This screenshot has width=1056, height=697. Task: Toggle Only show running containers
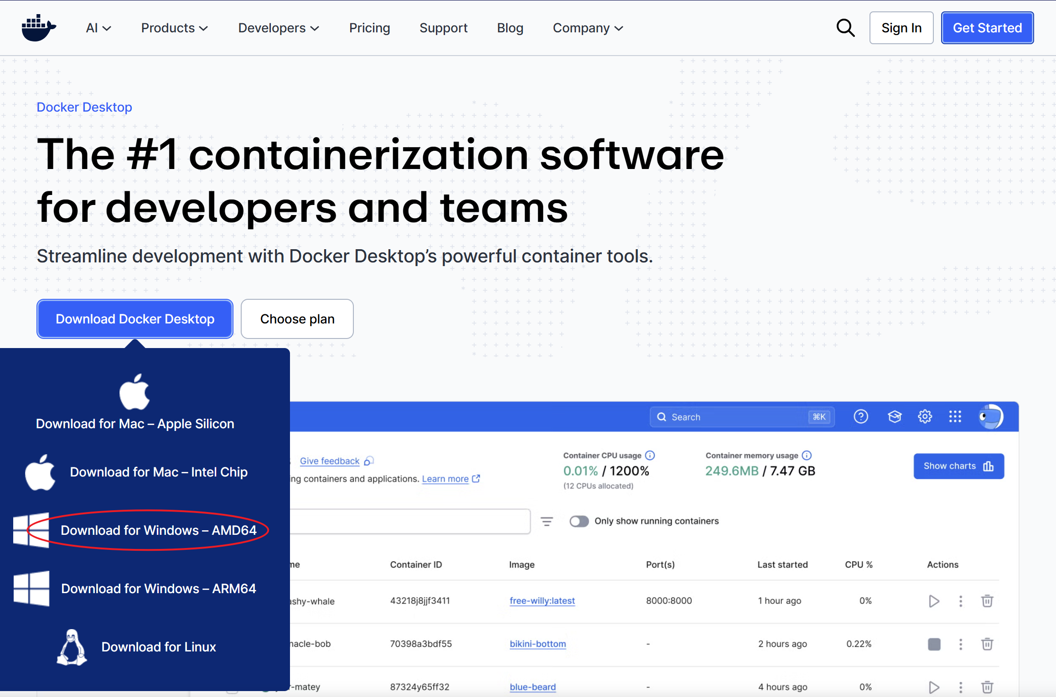(x=579, y=521)
